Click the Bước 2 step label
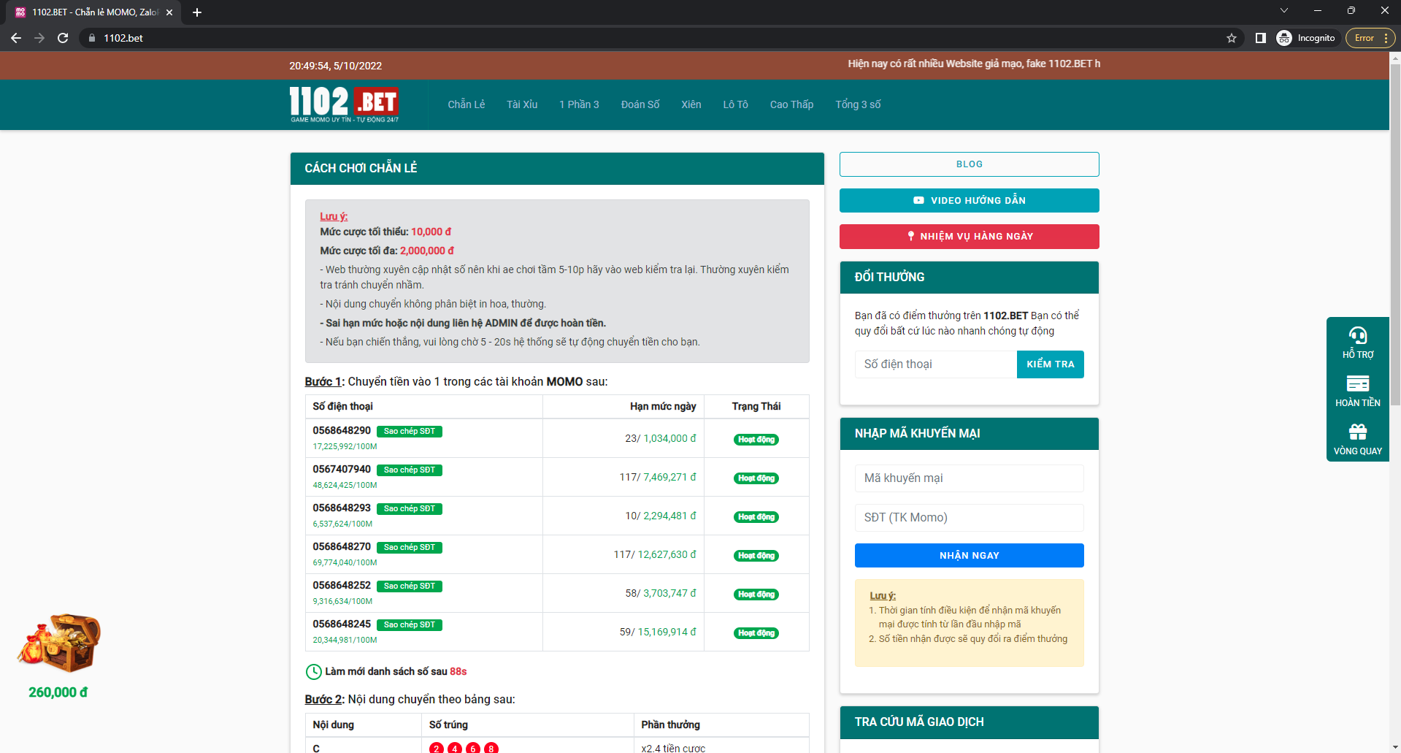Screen dimensions: 1401x753 pos(323,699)
